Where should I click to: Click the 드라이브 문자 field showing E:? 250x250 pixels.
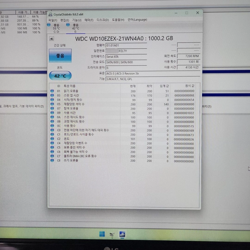[126, 68]
